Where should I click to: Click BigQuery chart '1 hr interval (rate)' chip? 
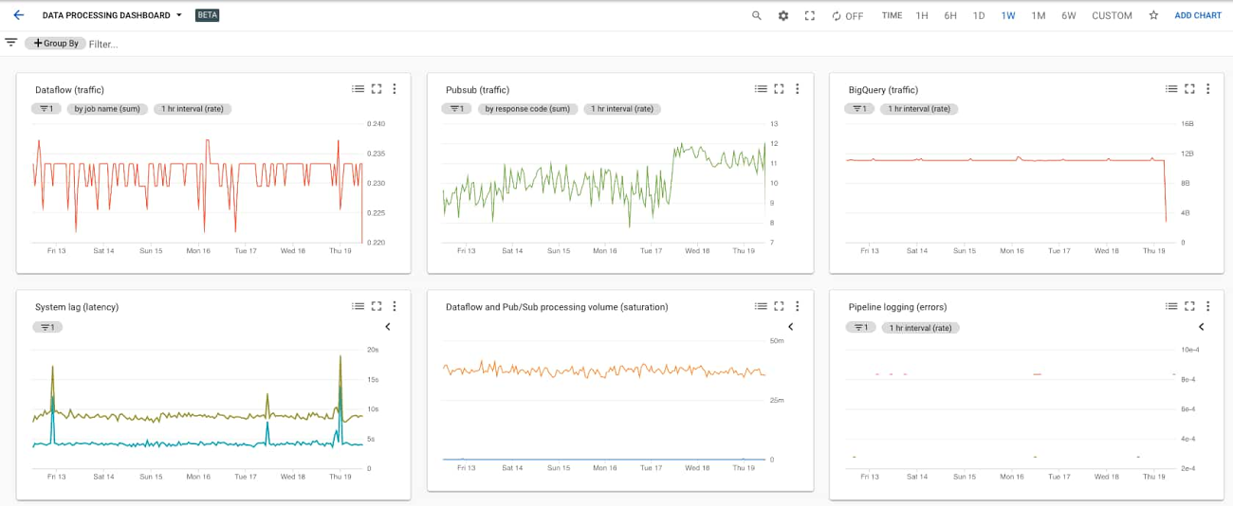click(919, 109)
